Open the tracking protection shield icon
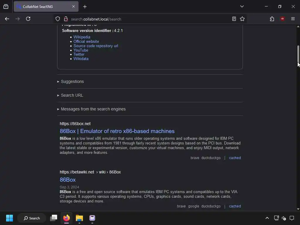300x225 pixels. (58, 19)
